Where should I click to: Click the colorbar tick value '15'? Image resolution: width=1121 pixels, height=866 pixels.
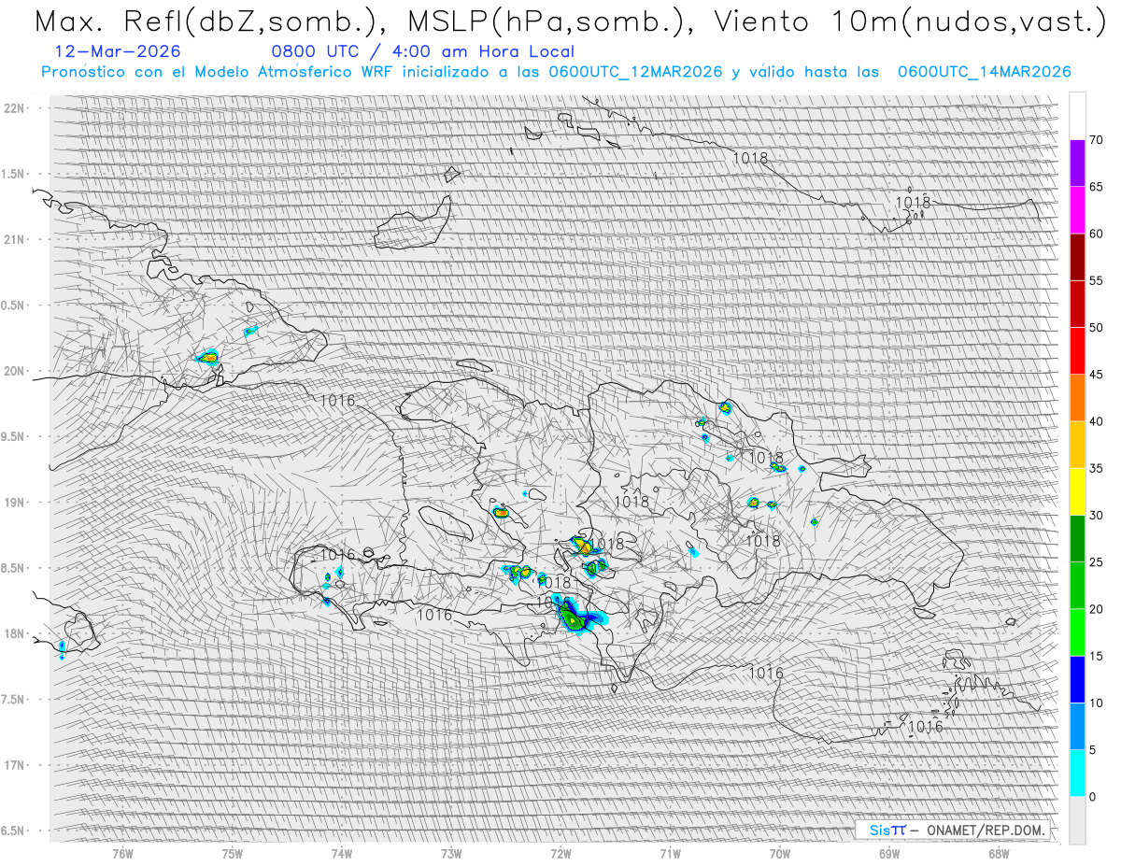click(1096, 656)
